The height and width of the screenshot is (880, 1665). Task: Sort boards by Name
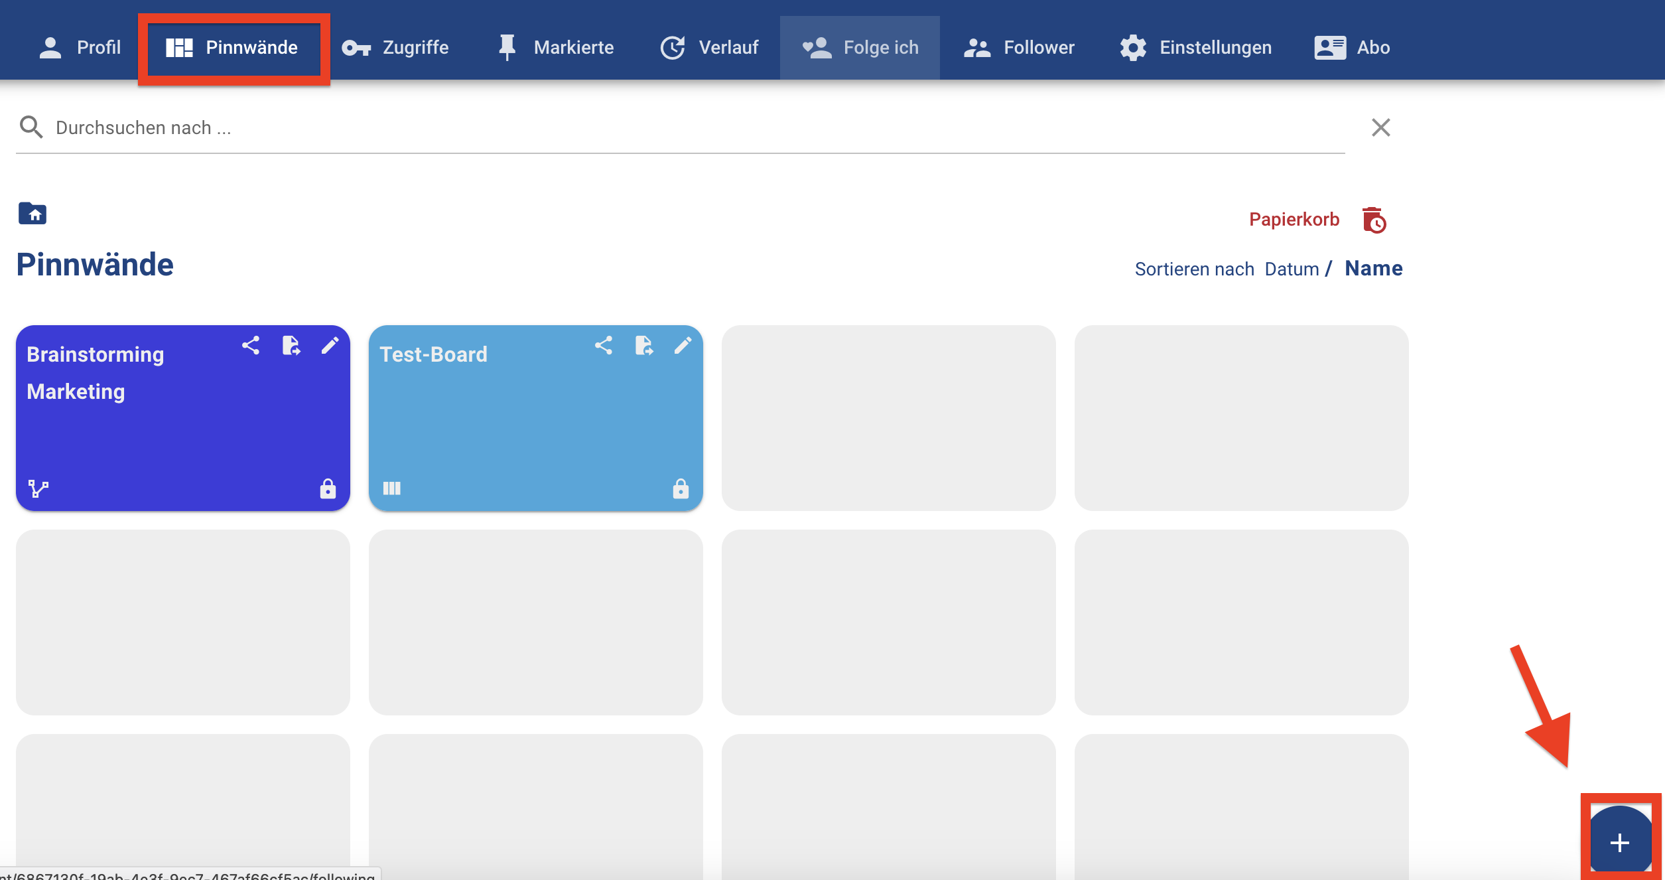[1373, 268]
